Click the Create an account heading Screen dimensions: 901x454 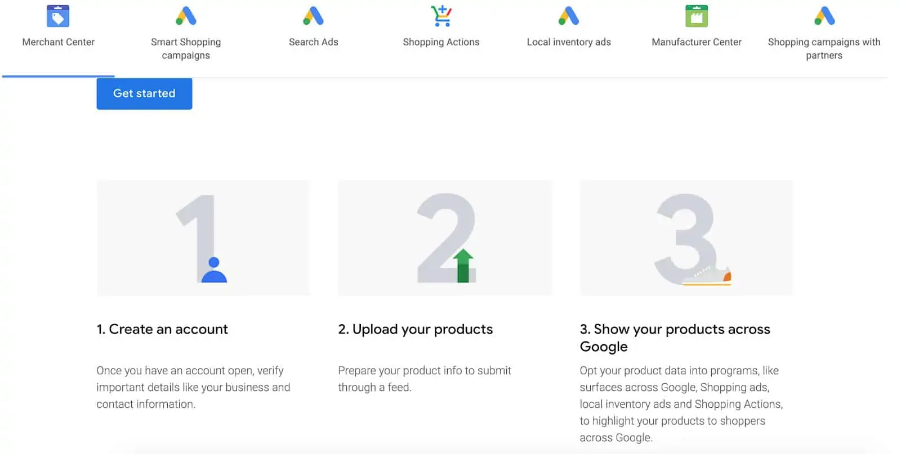(162, 329)
